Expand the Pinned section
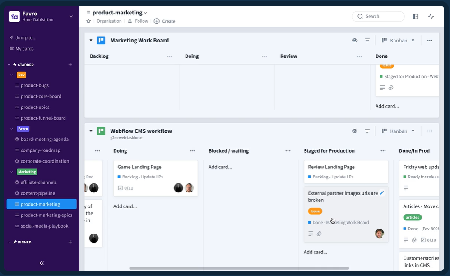The image size is (450, 276). [x=9, y=242]
